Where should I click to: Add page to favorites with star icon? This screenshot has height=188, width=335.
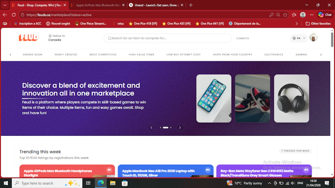285,15
